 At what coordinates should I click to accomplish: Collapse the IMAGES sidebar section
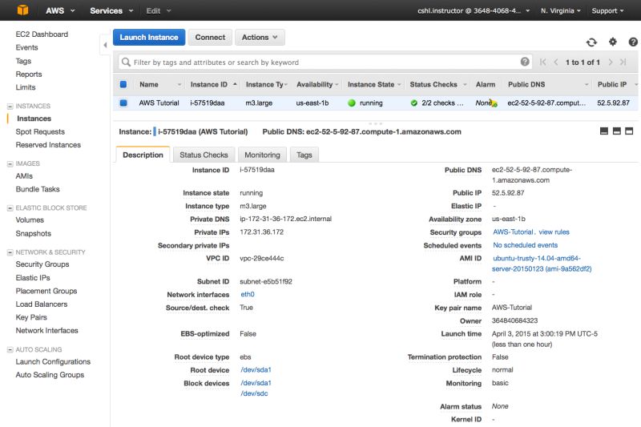pos(10,164)
